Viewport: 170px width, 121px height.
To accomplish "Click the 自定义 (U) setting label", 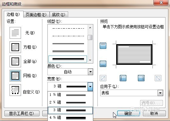I will (31, 92).
